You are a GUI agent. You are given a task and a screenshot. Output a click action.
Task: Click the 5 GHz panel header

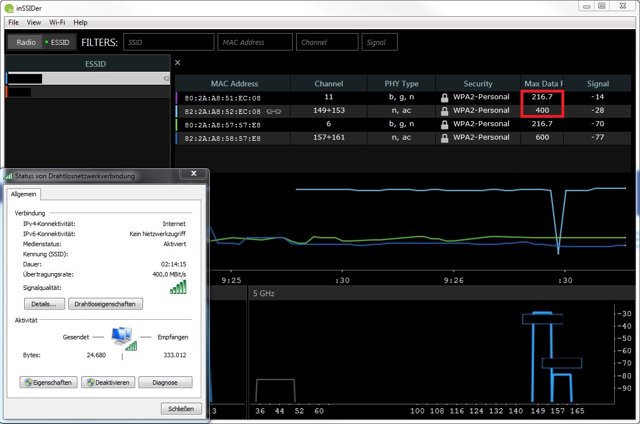click(x=441, y=293)
